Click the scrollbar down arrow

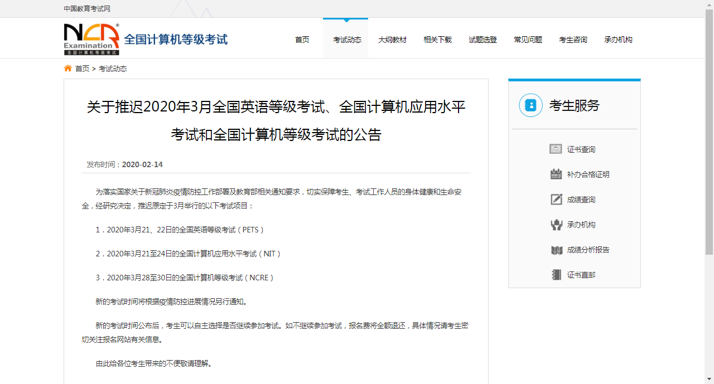click(709, 380)
